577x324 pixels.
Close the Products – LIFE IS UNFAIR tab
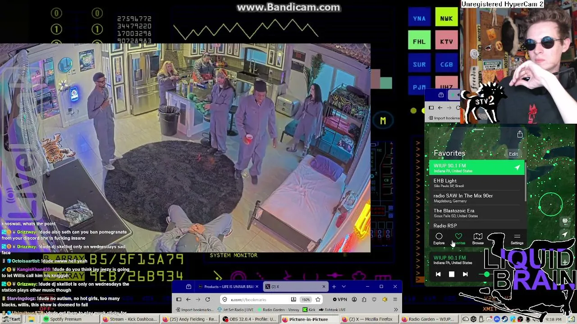tap(257, 287)
